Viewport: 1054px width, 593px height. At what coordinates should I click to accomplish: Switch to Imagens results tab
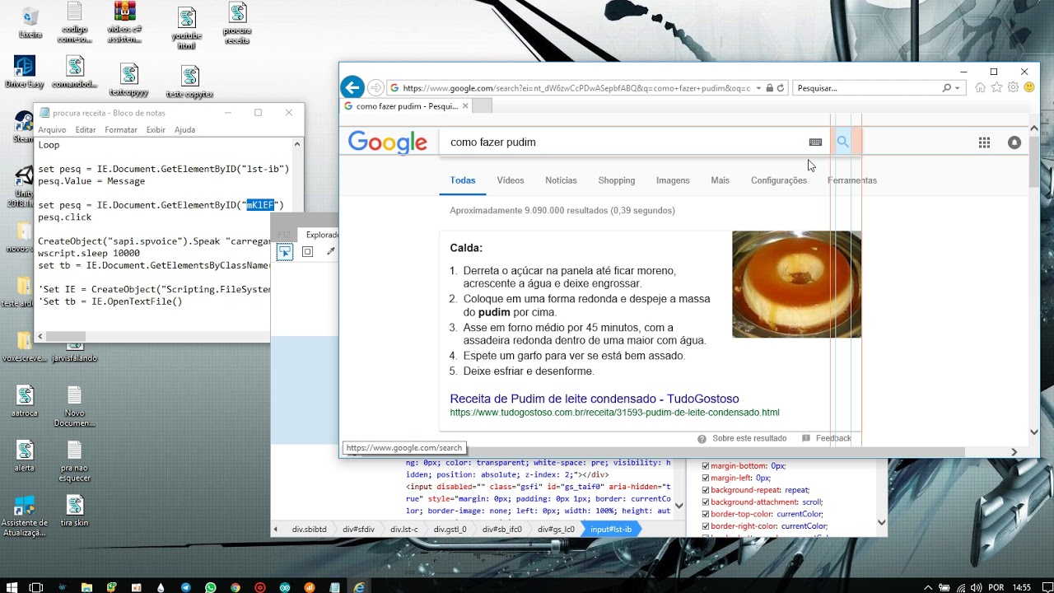(673, 180)
